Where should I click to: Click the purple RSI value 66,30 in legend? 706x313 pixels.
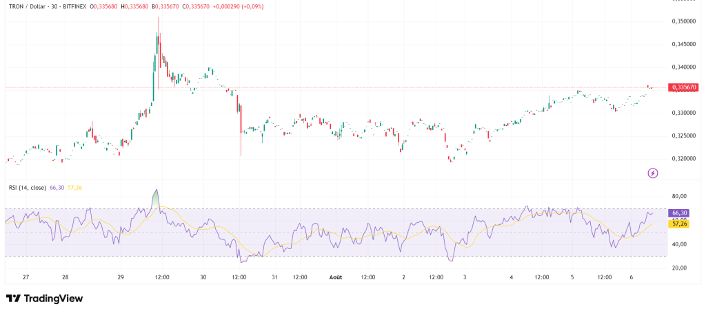pyautogui.click(x=57, y=188)
